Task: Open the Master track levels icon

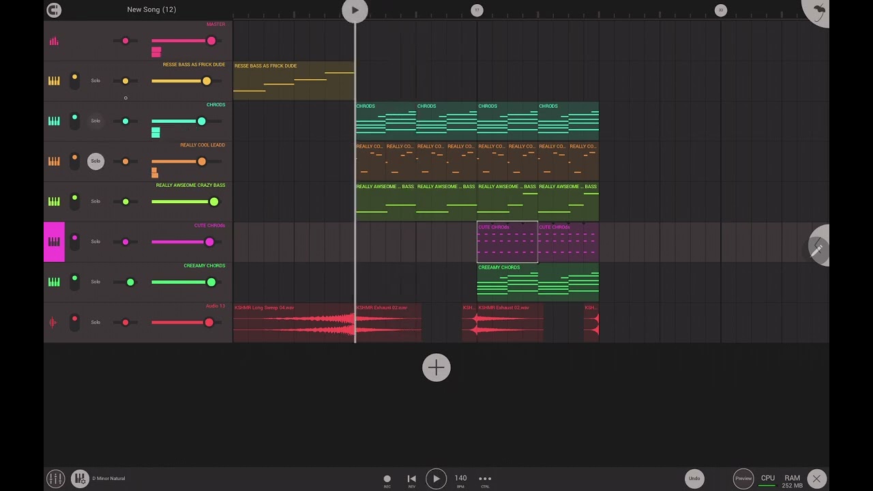Action: click(54, 41)
